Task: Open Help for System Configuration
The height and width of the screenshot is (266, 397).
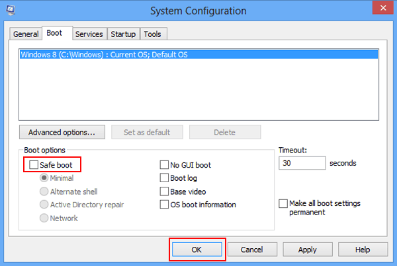Action: (x=362, y=250)
